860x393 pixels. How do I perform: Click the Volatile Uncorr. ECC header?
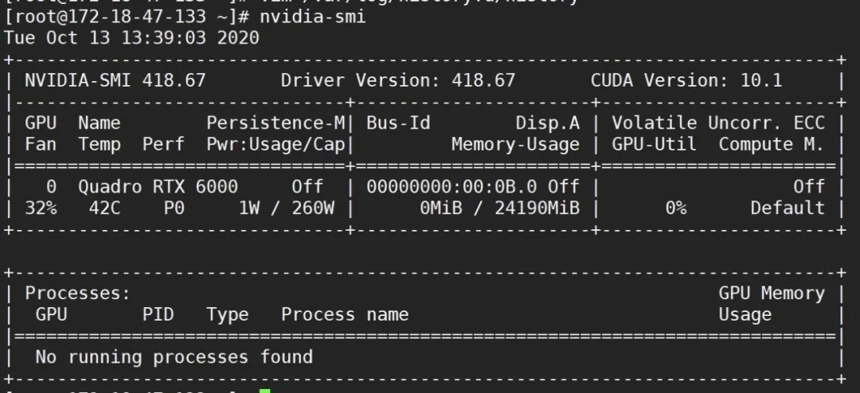pyautogui.click(x=718, y=123)
